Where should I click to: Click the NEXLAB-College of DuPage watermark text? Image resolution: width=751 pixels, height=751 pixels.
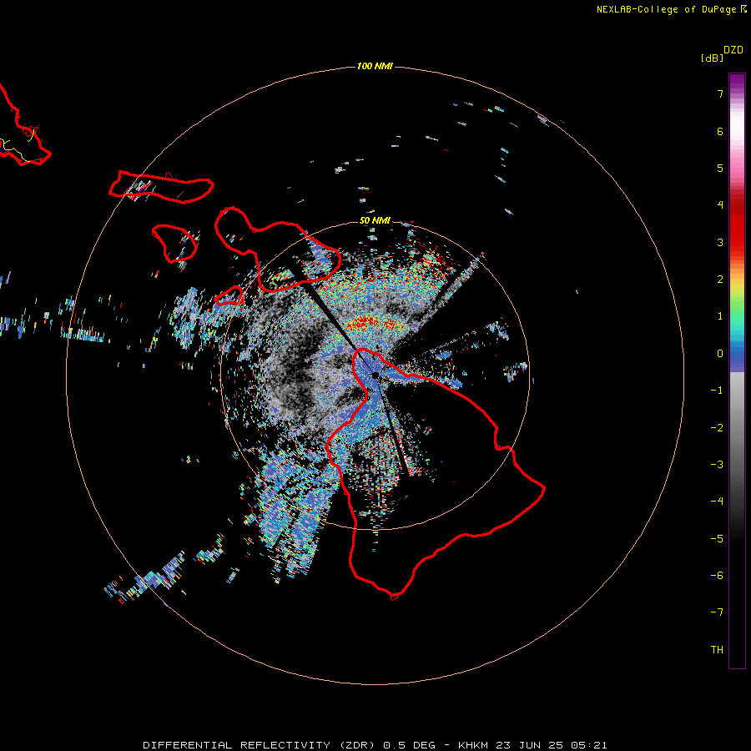point(672,9)
